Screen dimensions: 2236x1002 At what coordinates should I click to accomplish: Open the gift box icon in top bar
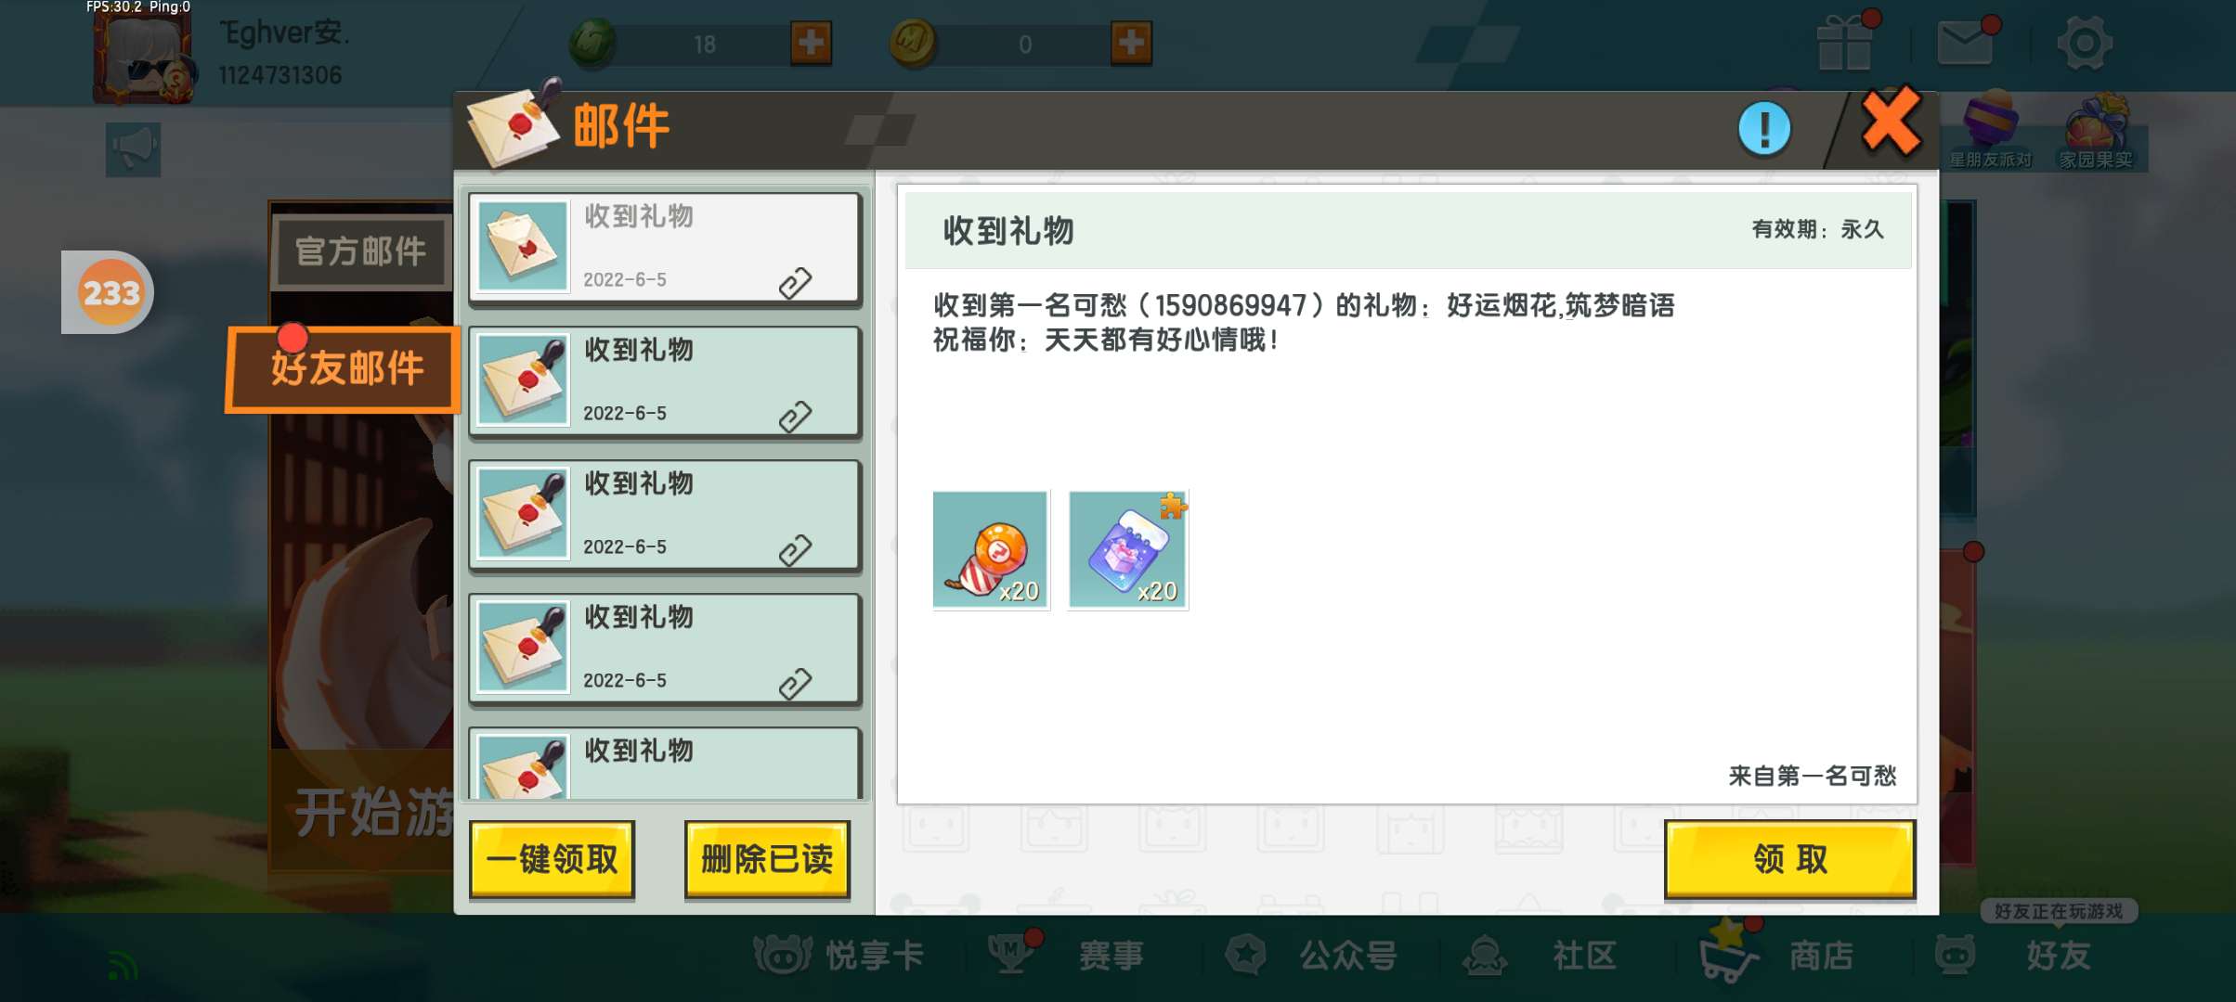1845,43
